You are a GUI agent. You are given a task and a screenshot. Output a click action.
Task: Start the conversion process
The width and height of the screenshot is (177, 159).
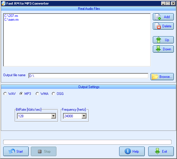pos(16,152)
